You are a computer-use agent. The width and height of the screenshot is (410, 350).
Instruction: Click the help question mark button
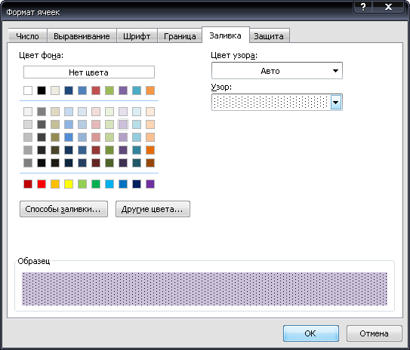363,7
